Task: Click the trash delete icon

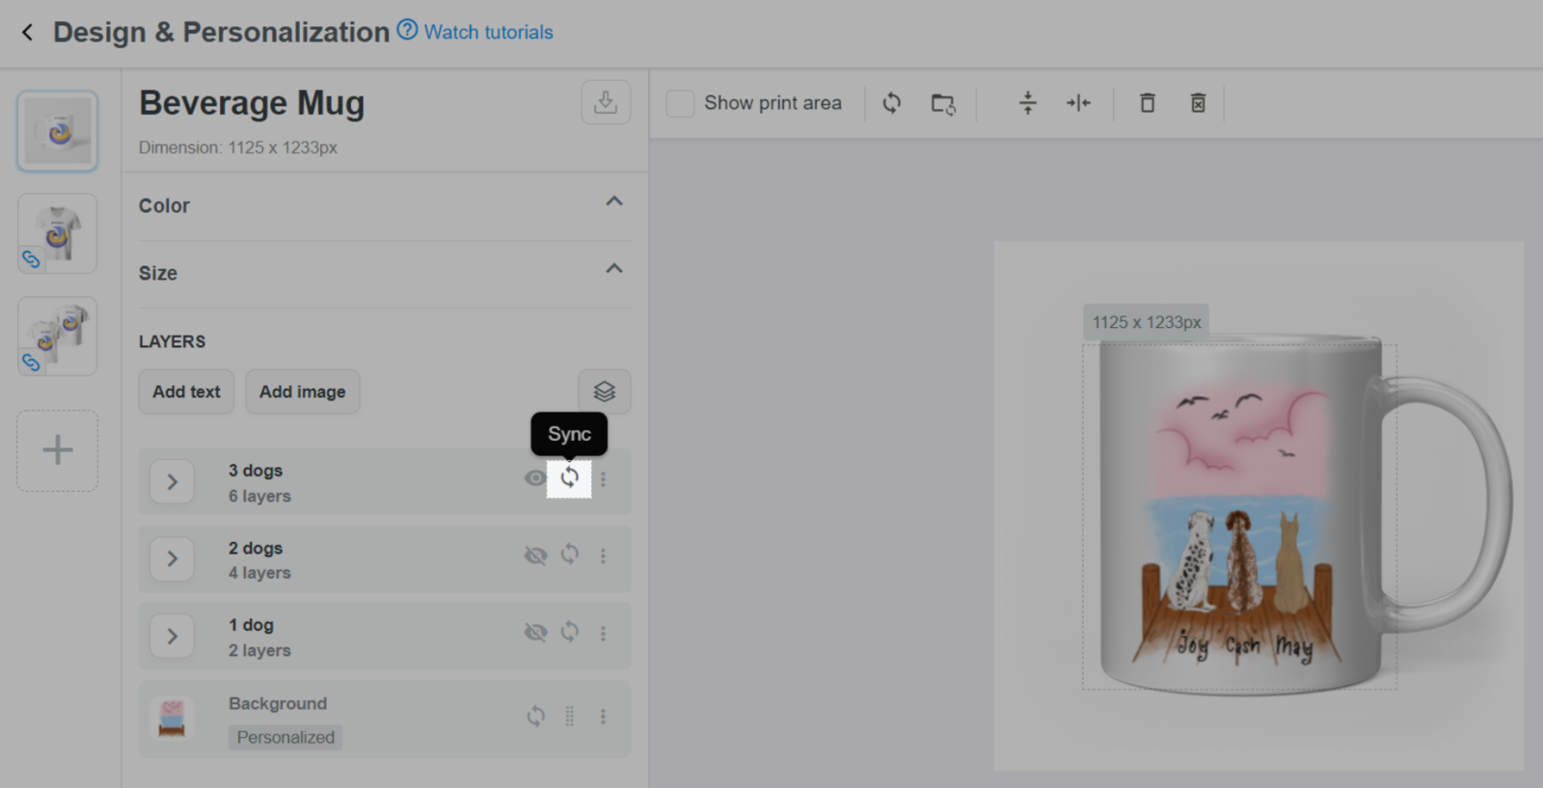Action: pos(1148,103)
